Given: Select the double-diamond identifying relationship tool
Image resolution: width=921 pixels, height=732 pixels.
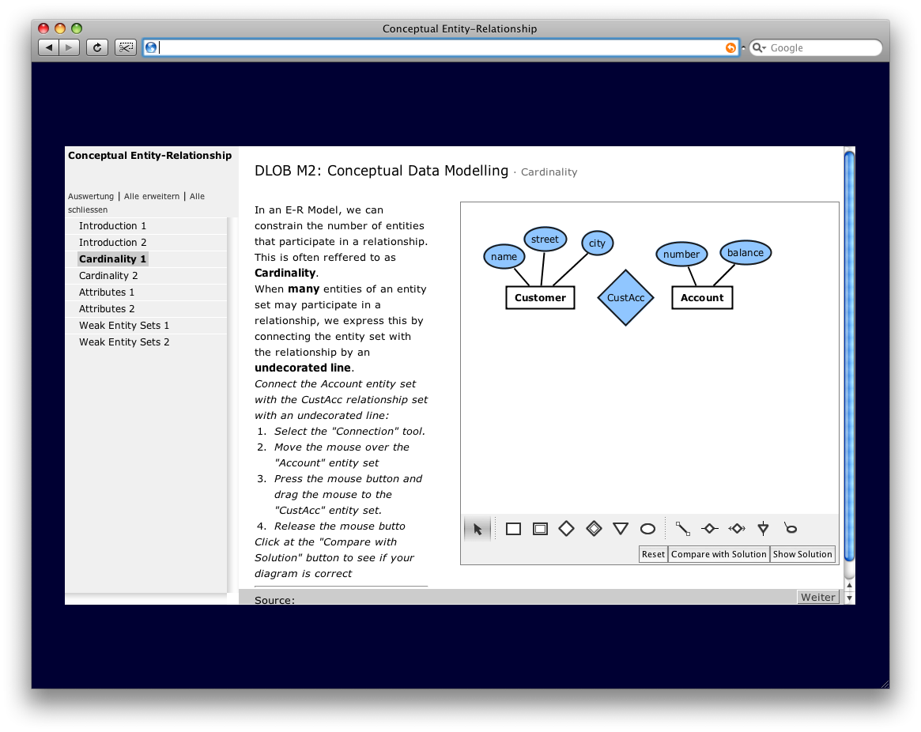Looking at the screenshot, I should point(594,529).
